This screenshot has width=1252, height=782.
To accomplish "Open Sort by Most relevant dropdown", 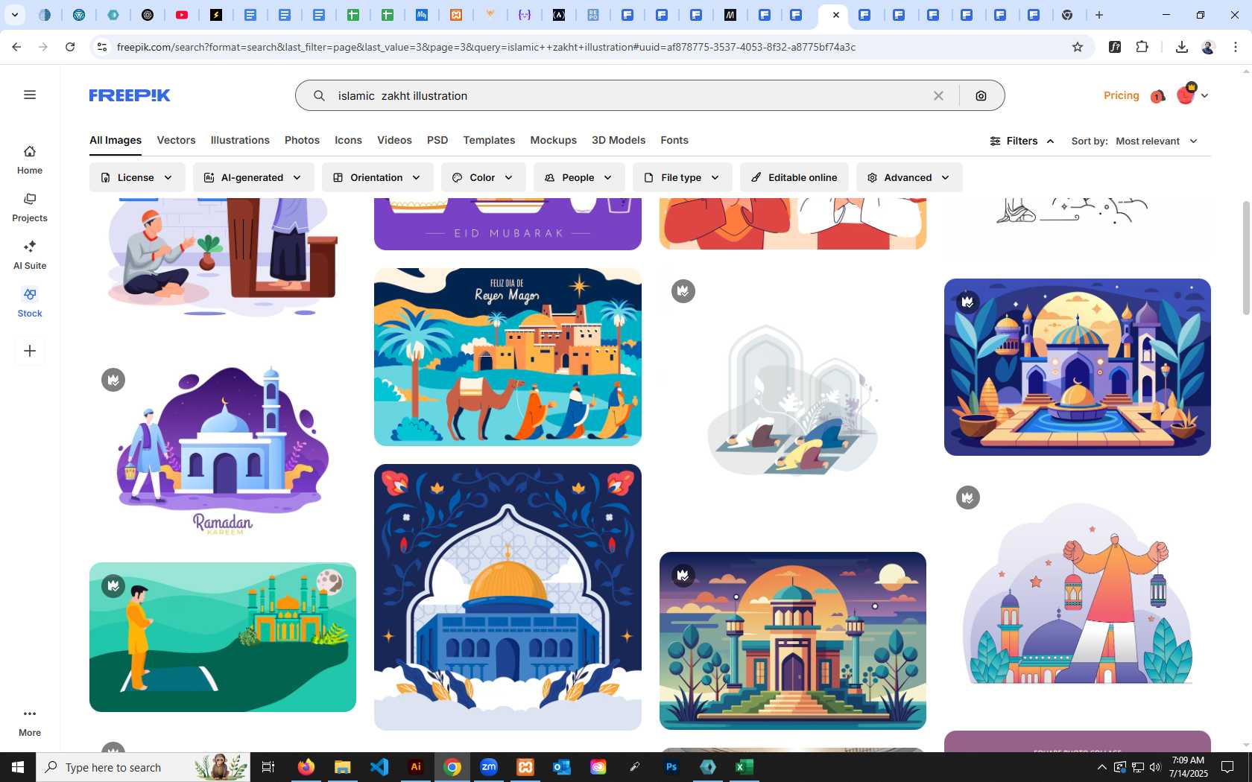I will point(1157,141).
